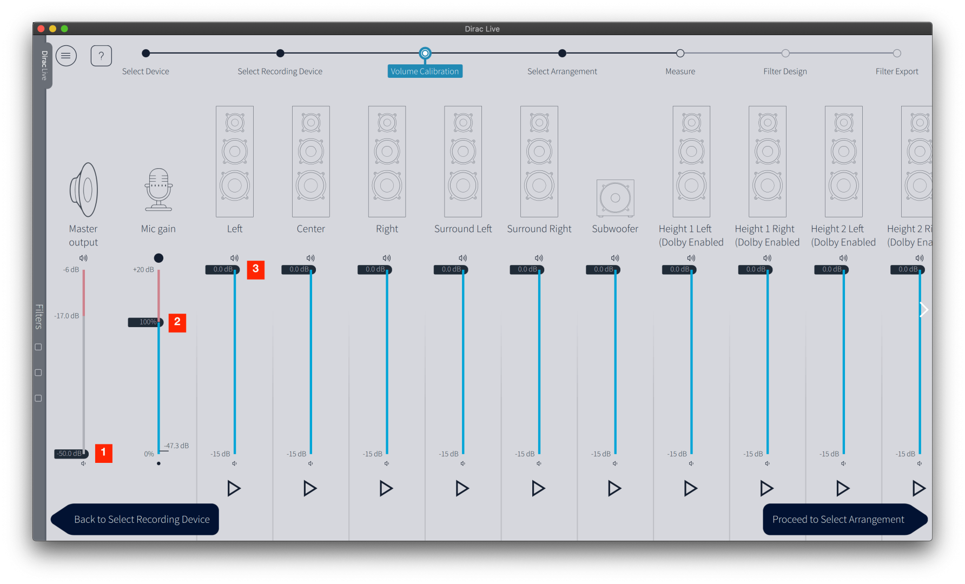Click the Center speaker icon

coord(310,162)
